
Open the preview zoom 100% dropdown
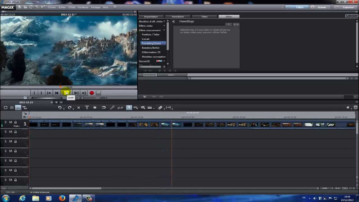[x=103, y=98]
